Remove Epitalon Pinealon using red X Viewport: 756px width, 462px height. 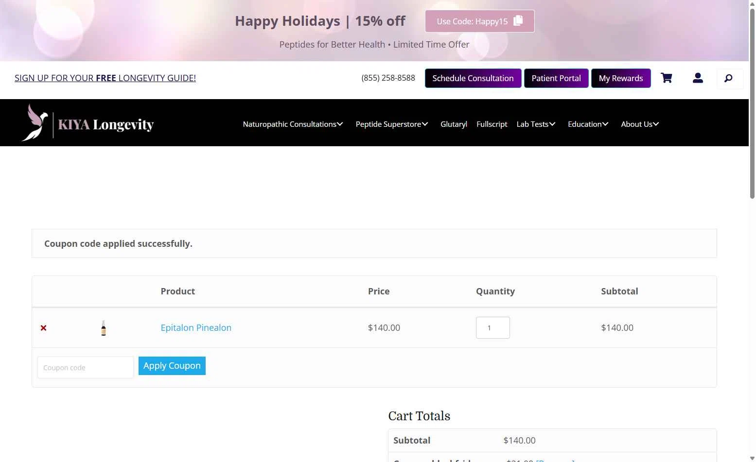point(44,328)
